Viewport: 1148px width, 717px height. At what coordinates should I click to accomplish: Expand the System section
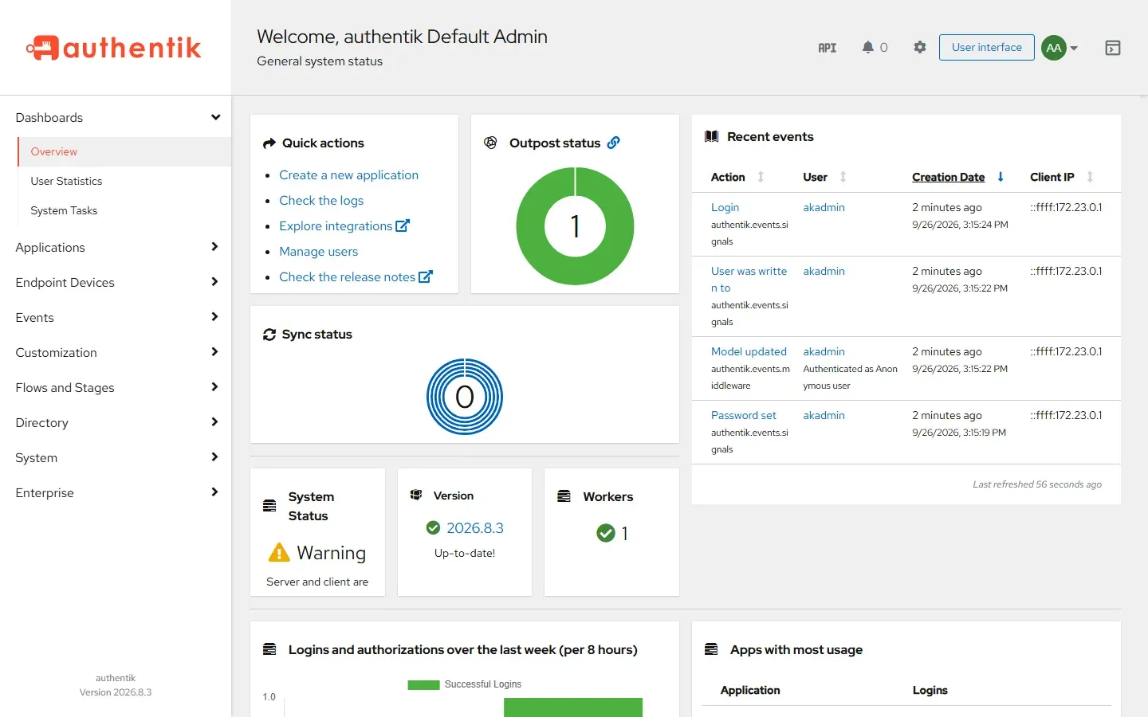coord(116,457)
